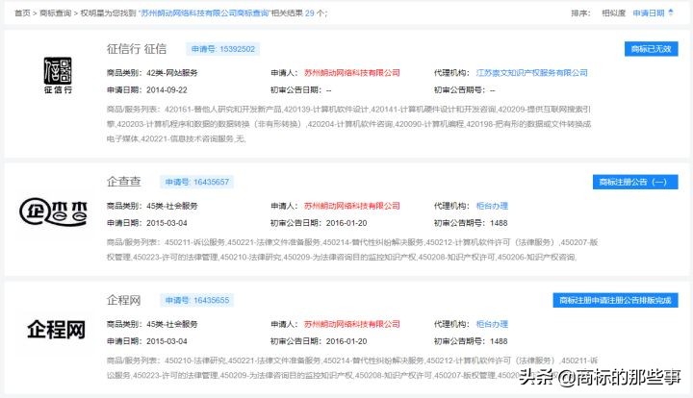Select the application date 2014-09-22
Viewport: 693px width, 398px height.
coord(167,90)
